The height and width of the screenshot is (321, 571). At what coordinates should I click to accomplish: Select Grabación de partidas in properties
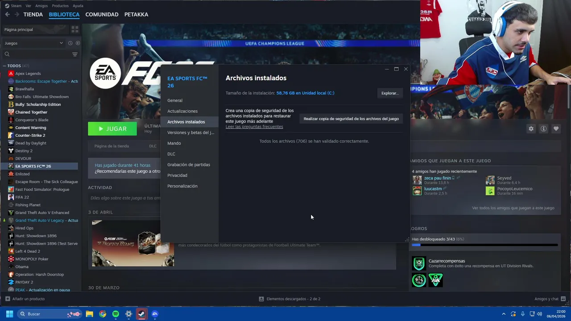coord(189,165)
